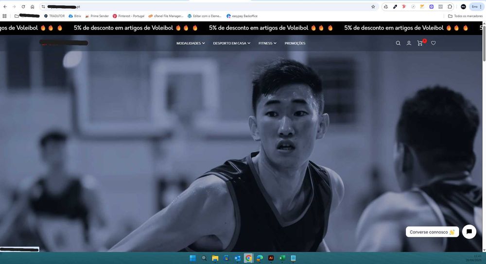Open the Bitrix bookmark

(x=75, y=16)
